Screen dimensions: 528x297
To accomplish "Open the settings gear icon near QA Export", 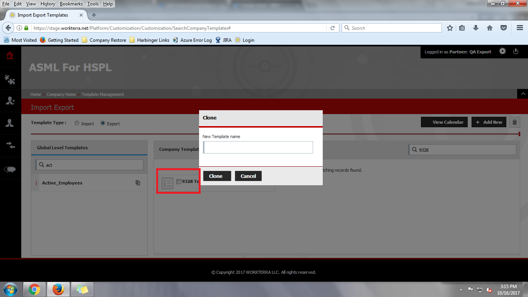I will pyautogui.click(x=502, y=51).
